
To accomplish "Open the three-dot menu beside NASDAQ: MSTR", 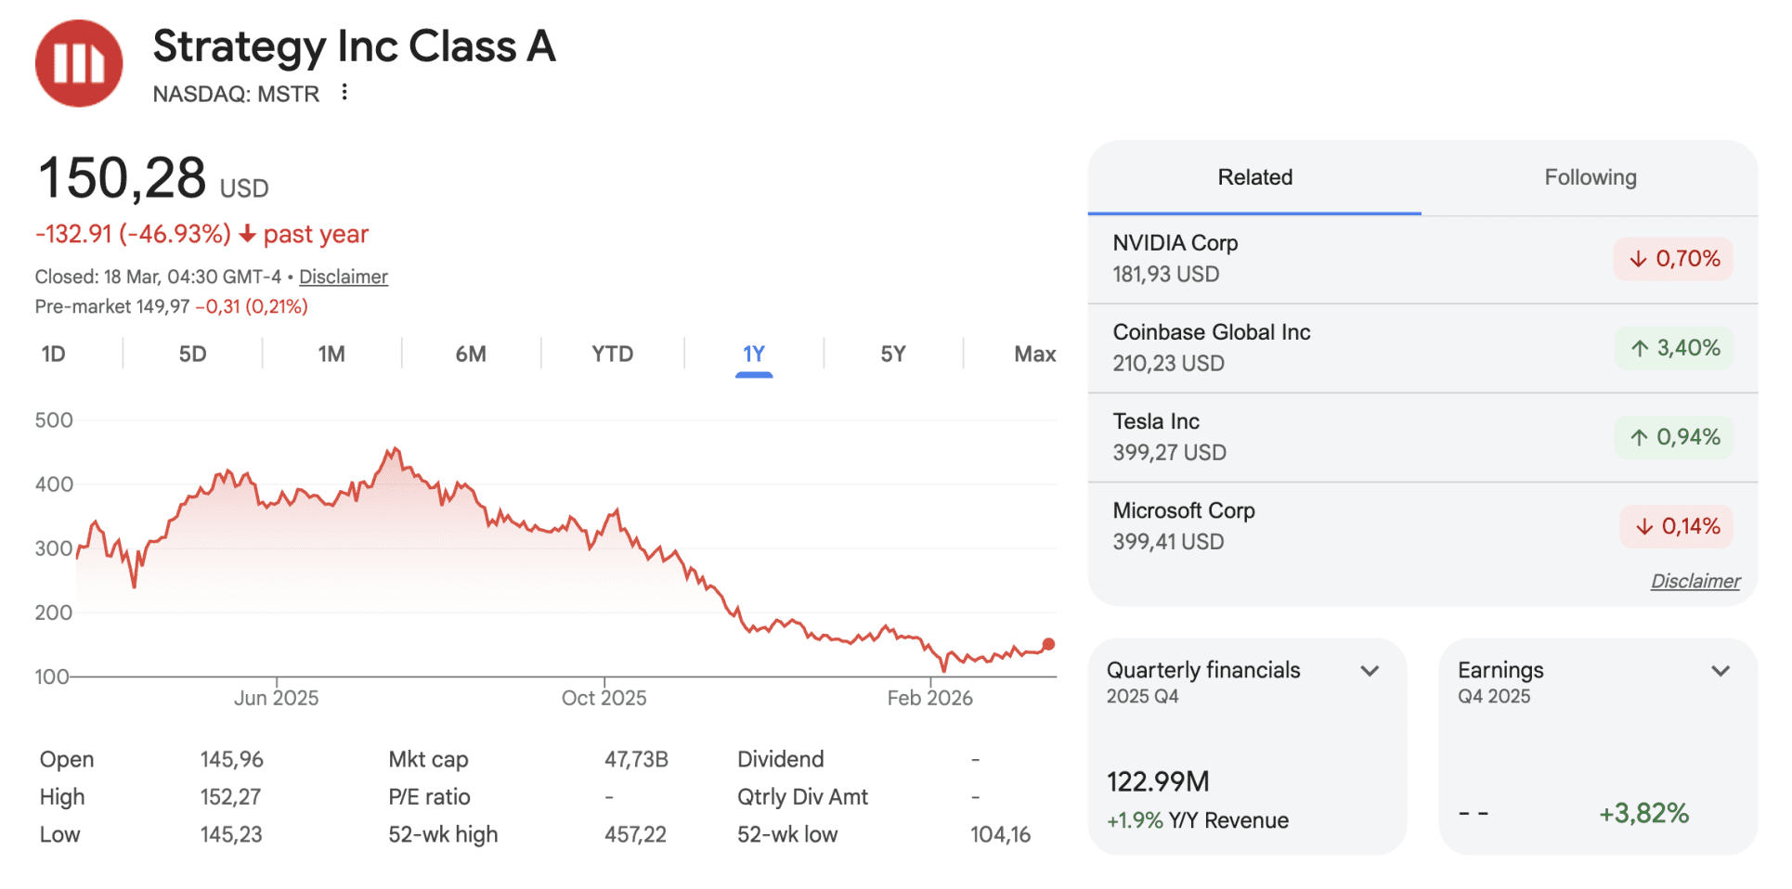I will (344, 92).
